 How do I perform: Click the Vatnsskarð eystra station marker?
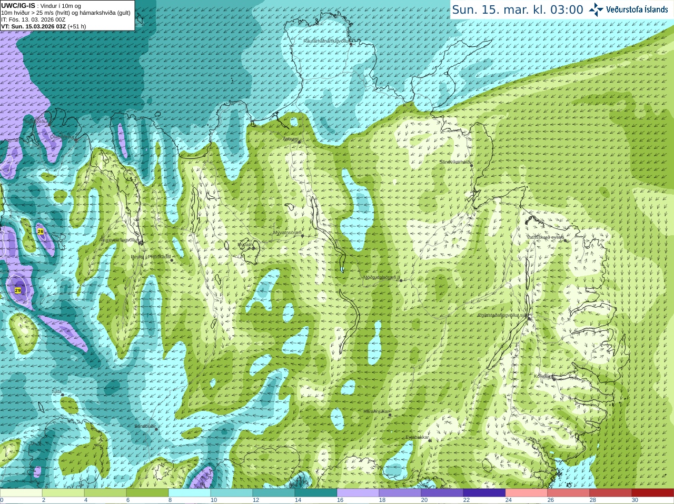tap(566, 240)
